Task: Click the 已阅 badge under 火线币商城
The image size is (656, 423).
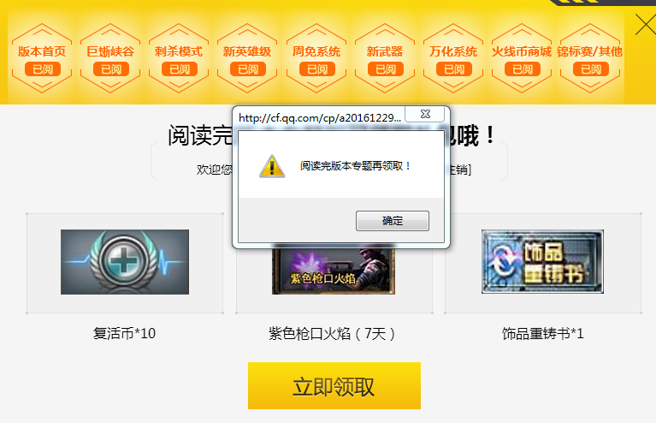Action: pos(522,69)
